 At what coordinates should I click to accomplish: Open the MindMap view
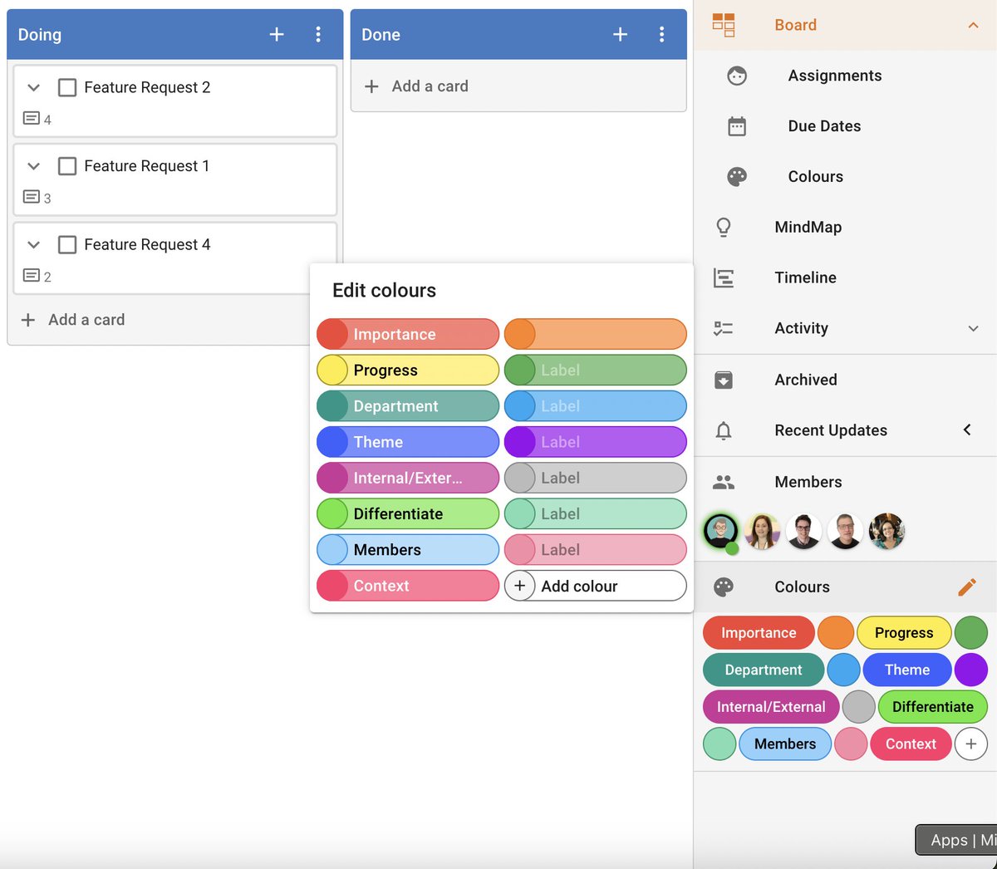coord(808,227)
